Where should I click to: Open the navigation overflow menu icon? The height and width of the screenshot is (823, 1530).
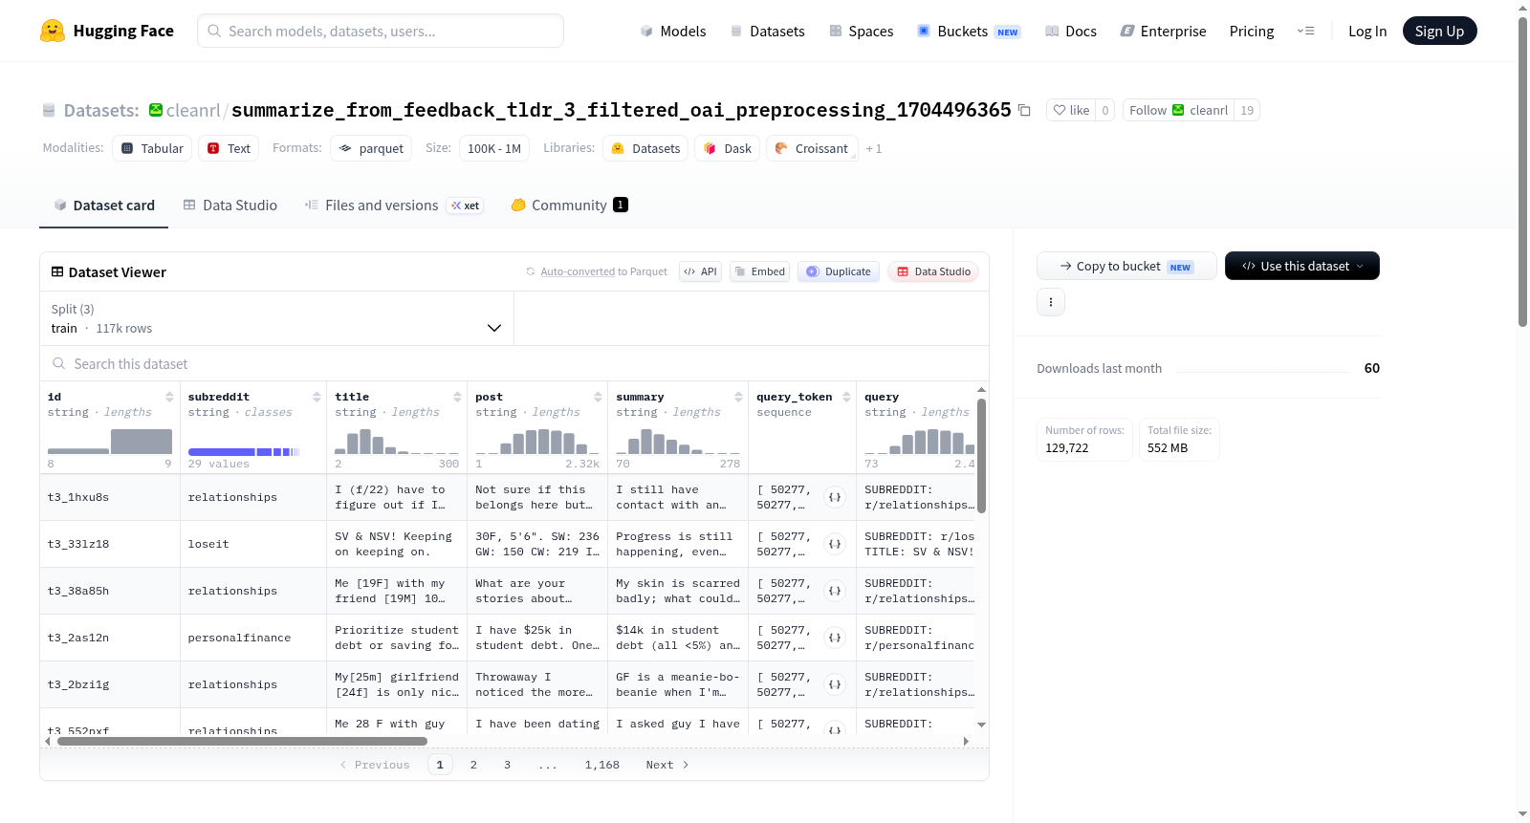click(1305, 31)
